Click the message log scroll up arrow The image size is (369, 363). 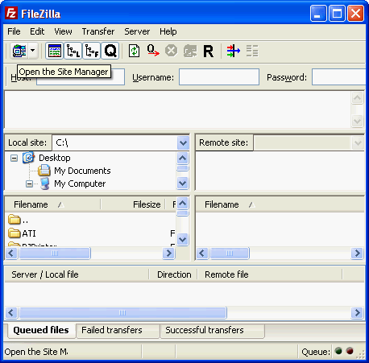tap(358, 98)
